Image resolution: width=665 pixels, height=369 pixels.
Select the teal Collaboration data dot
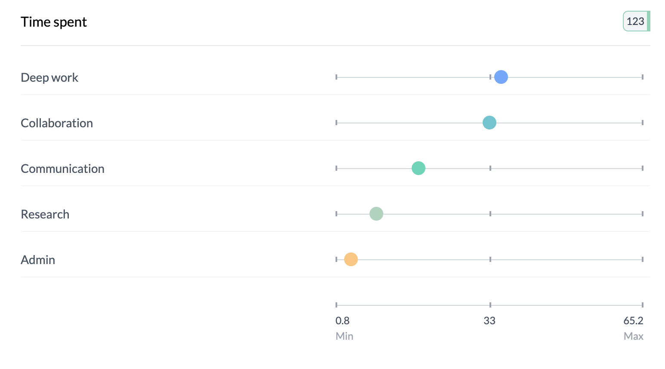coord(490,123)
